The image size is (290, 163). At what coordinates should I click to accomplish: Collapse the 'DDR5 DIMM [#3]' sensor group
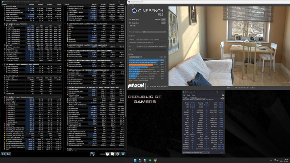[66, 60]
